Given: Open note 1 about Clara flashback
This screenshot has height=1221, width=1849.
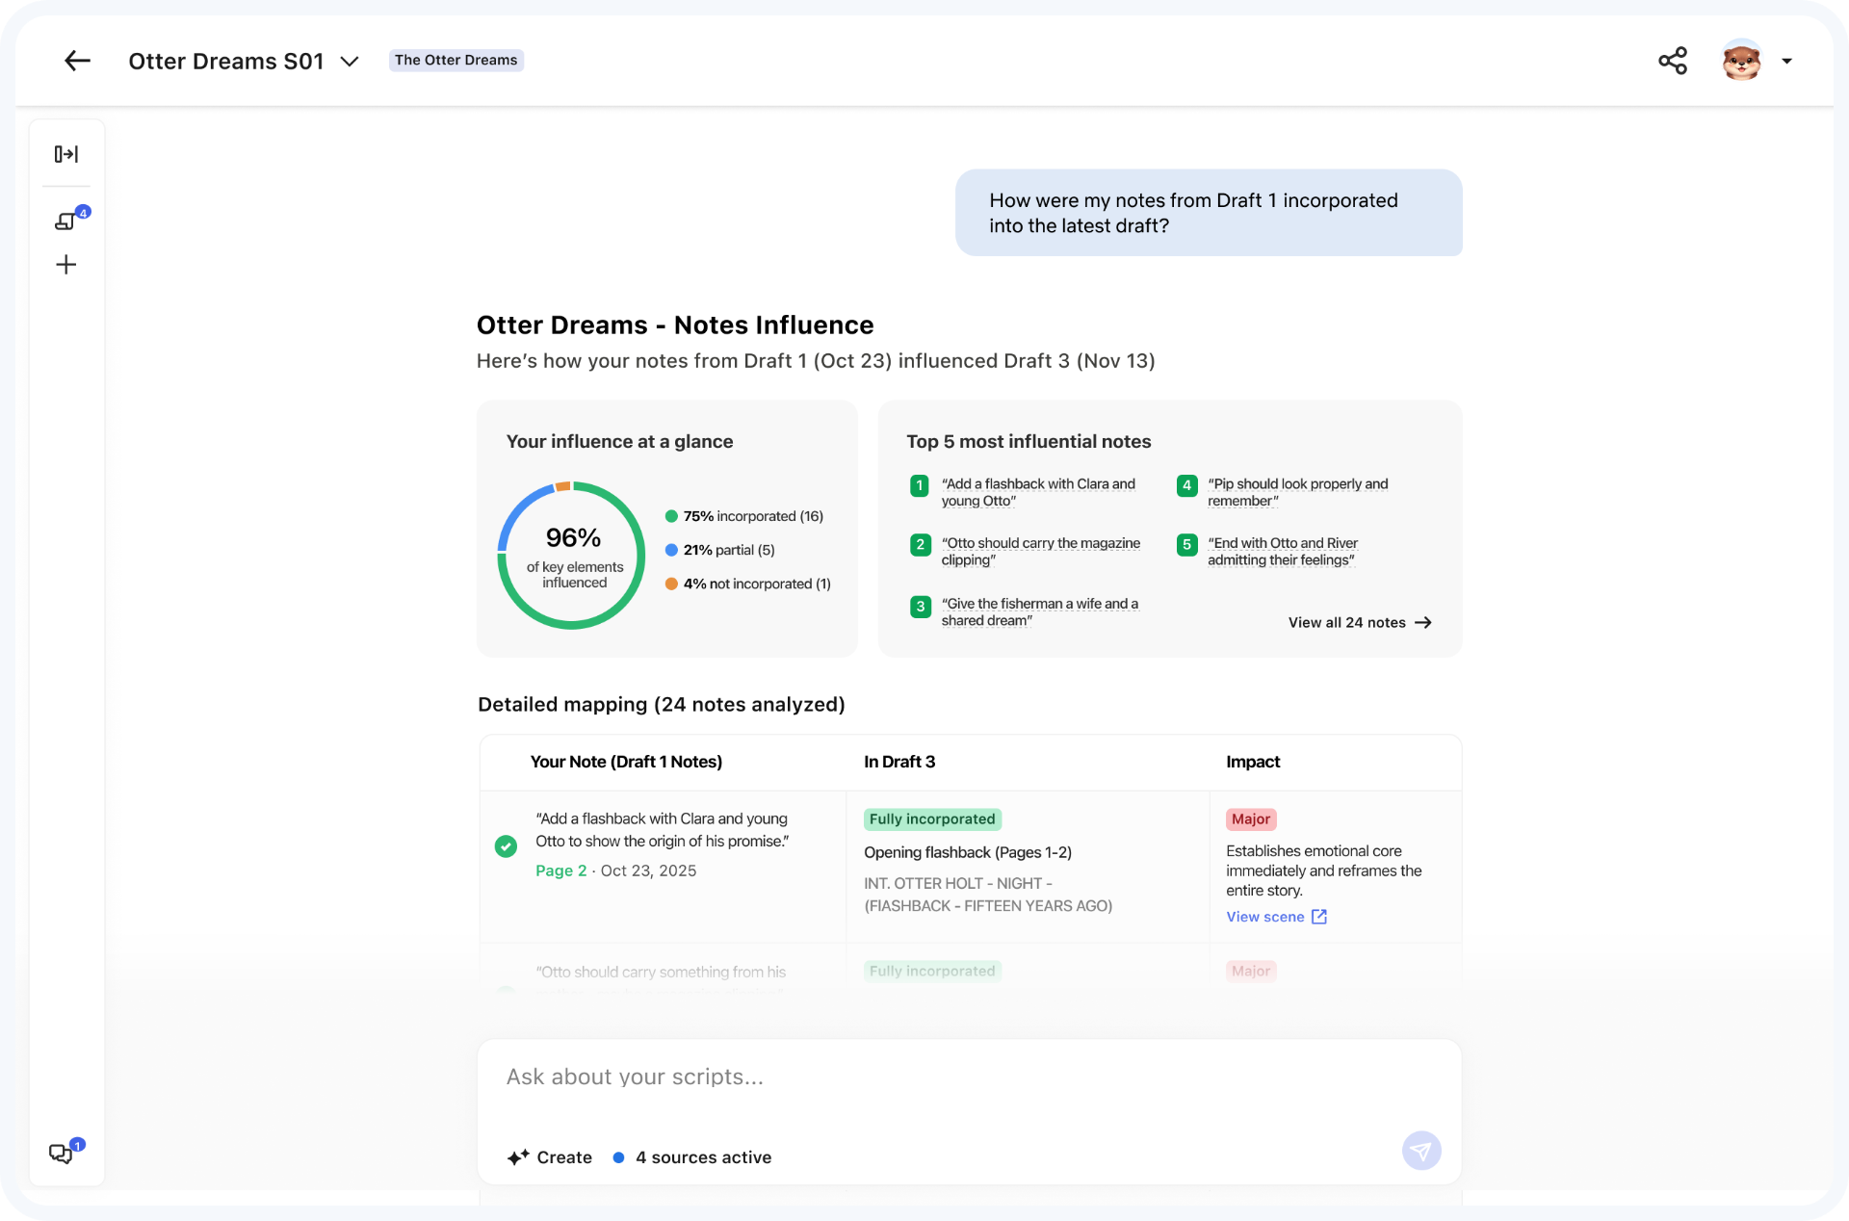Looking at the screenshot, I should point(1037,492).
